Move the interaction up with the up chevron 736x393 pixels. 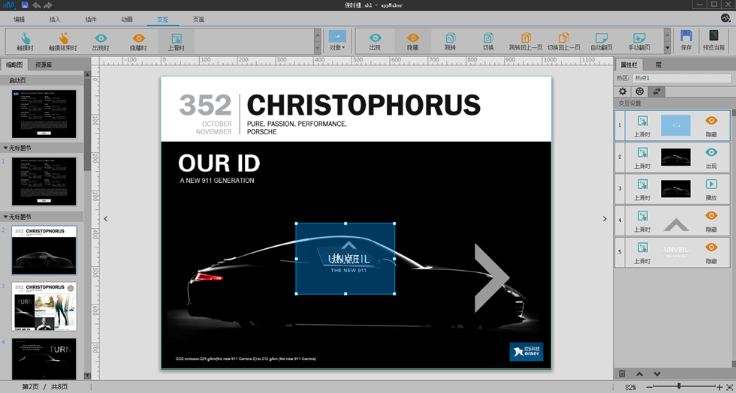coord(639,373)
